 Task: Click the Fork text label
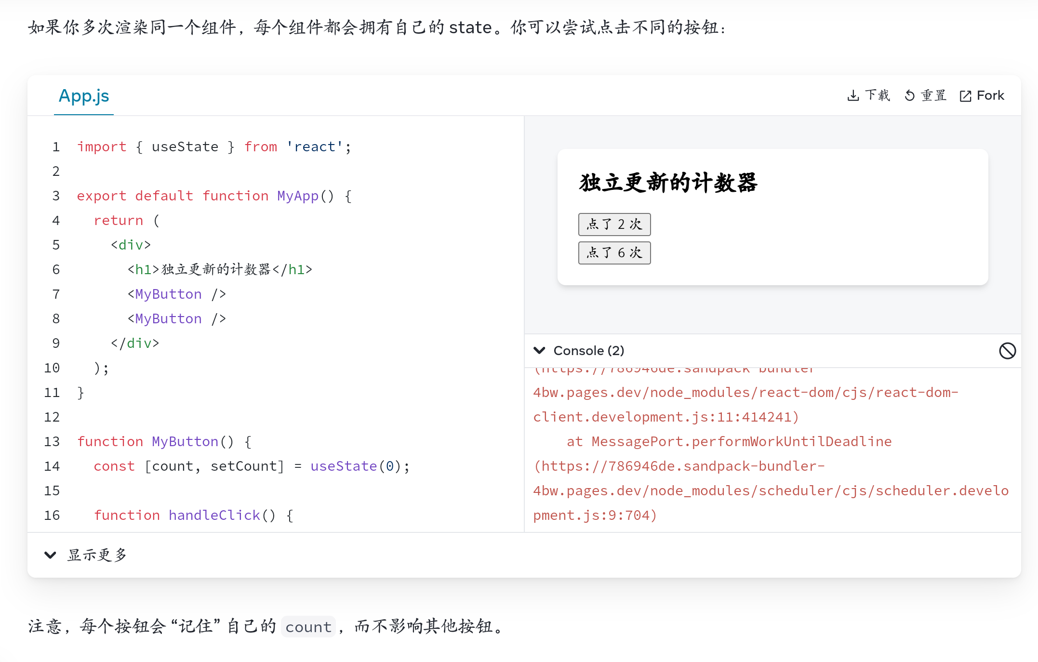click(990, 95)
